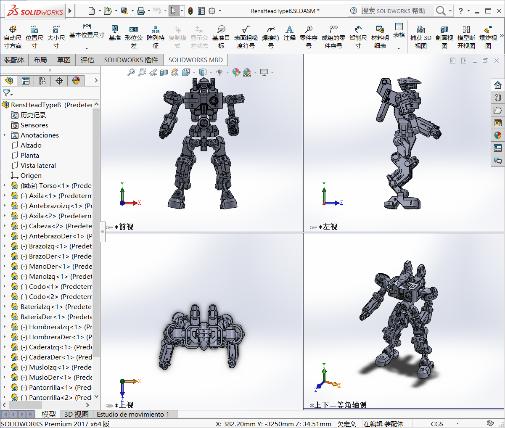Open the Options gear dropdown arrow
505x428 pixels.
coord(220,11)
